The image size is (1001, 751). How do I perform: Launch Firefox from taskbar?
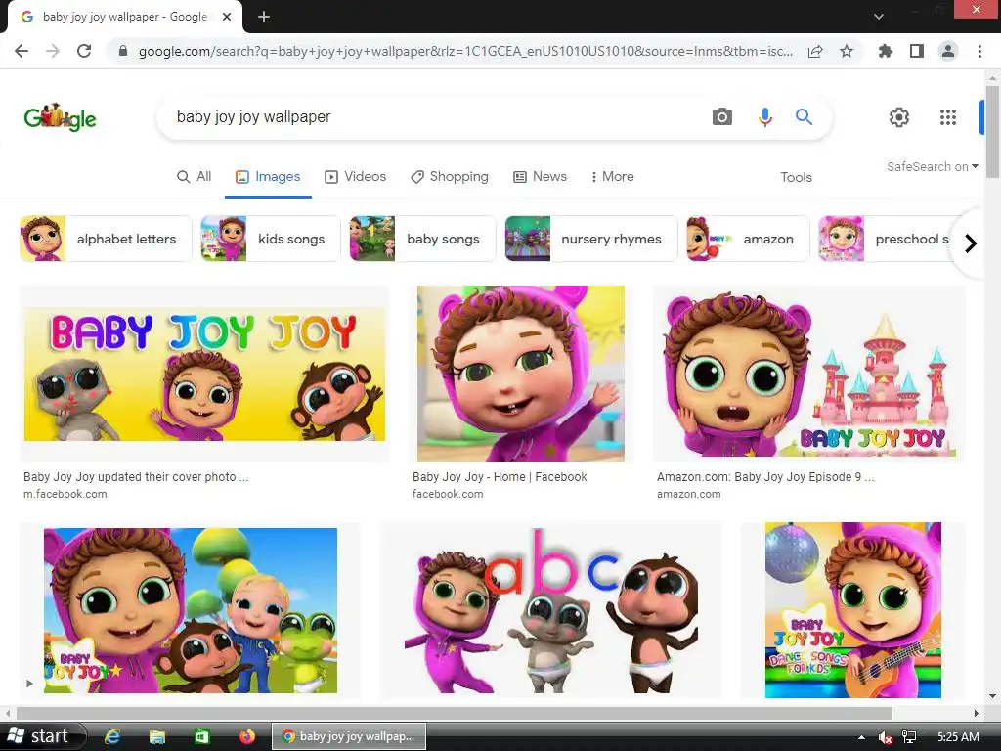pos(246,736)
